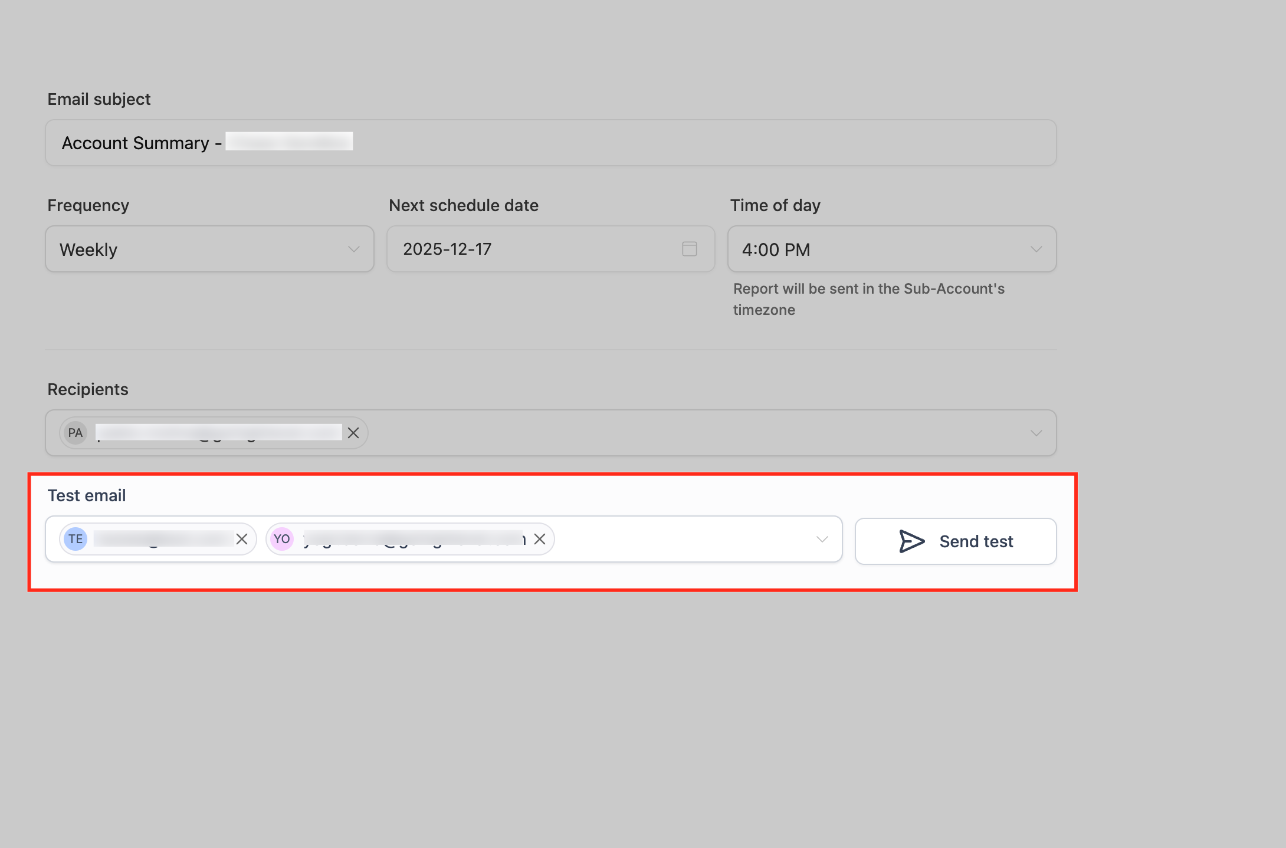
Task: Click the YO avatar badge
Action: click(x=282, y=539)
